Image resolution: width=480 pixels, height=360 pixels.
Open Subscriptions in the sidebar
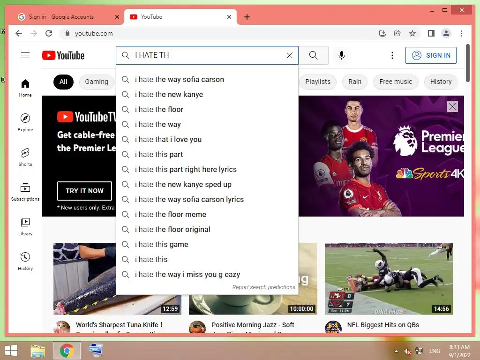[x=25, y=192]
